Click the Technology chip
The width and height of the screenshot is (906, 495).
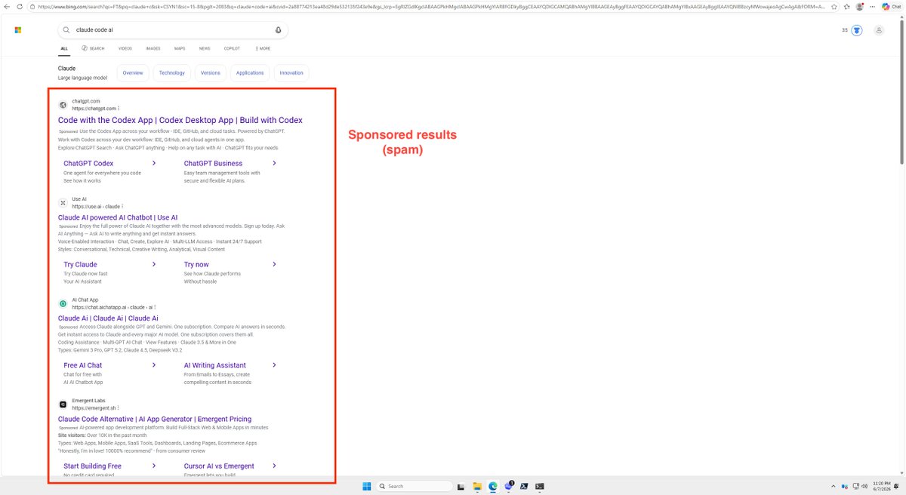point(172,73)
